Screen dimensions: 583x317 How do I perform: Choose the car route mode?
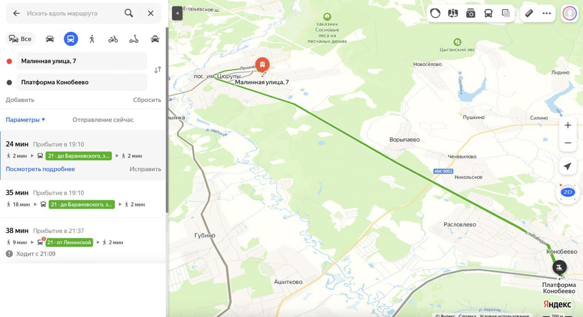point(50,39)
